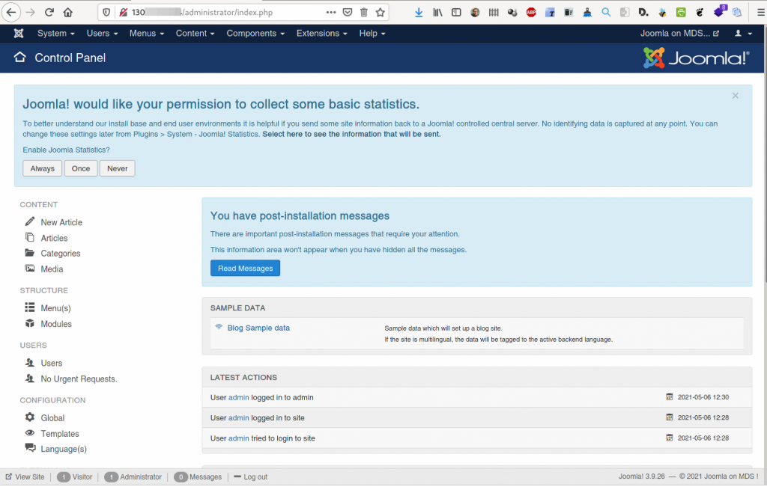The height and width of the screenshot is (487, 767).
Task: Expand the Extensions menu
Action: pyautogui.click(x=322, y=33)
